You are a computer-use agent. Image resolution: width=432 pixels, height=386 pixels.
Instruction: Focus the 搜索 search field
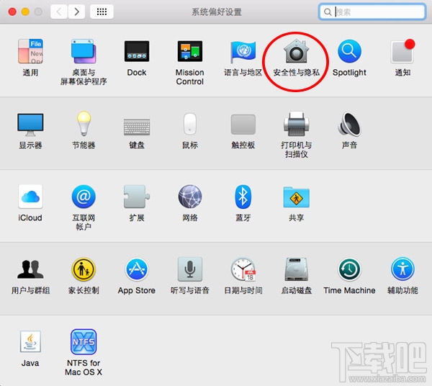(372, 12)
